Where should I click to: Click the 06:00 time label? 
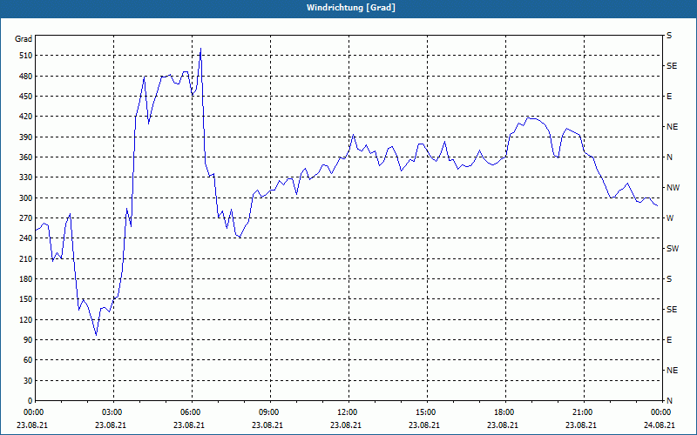[190, 412]
